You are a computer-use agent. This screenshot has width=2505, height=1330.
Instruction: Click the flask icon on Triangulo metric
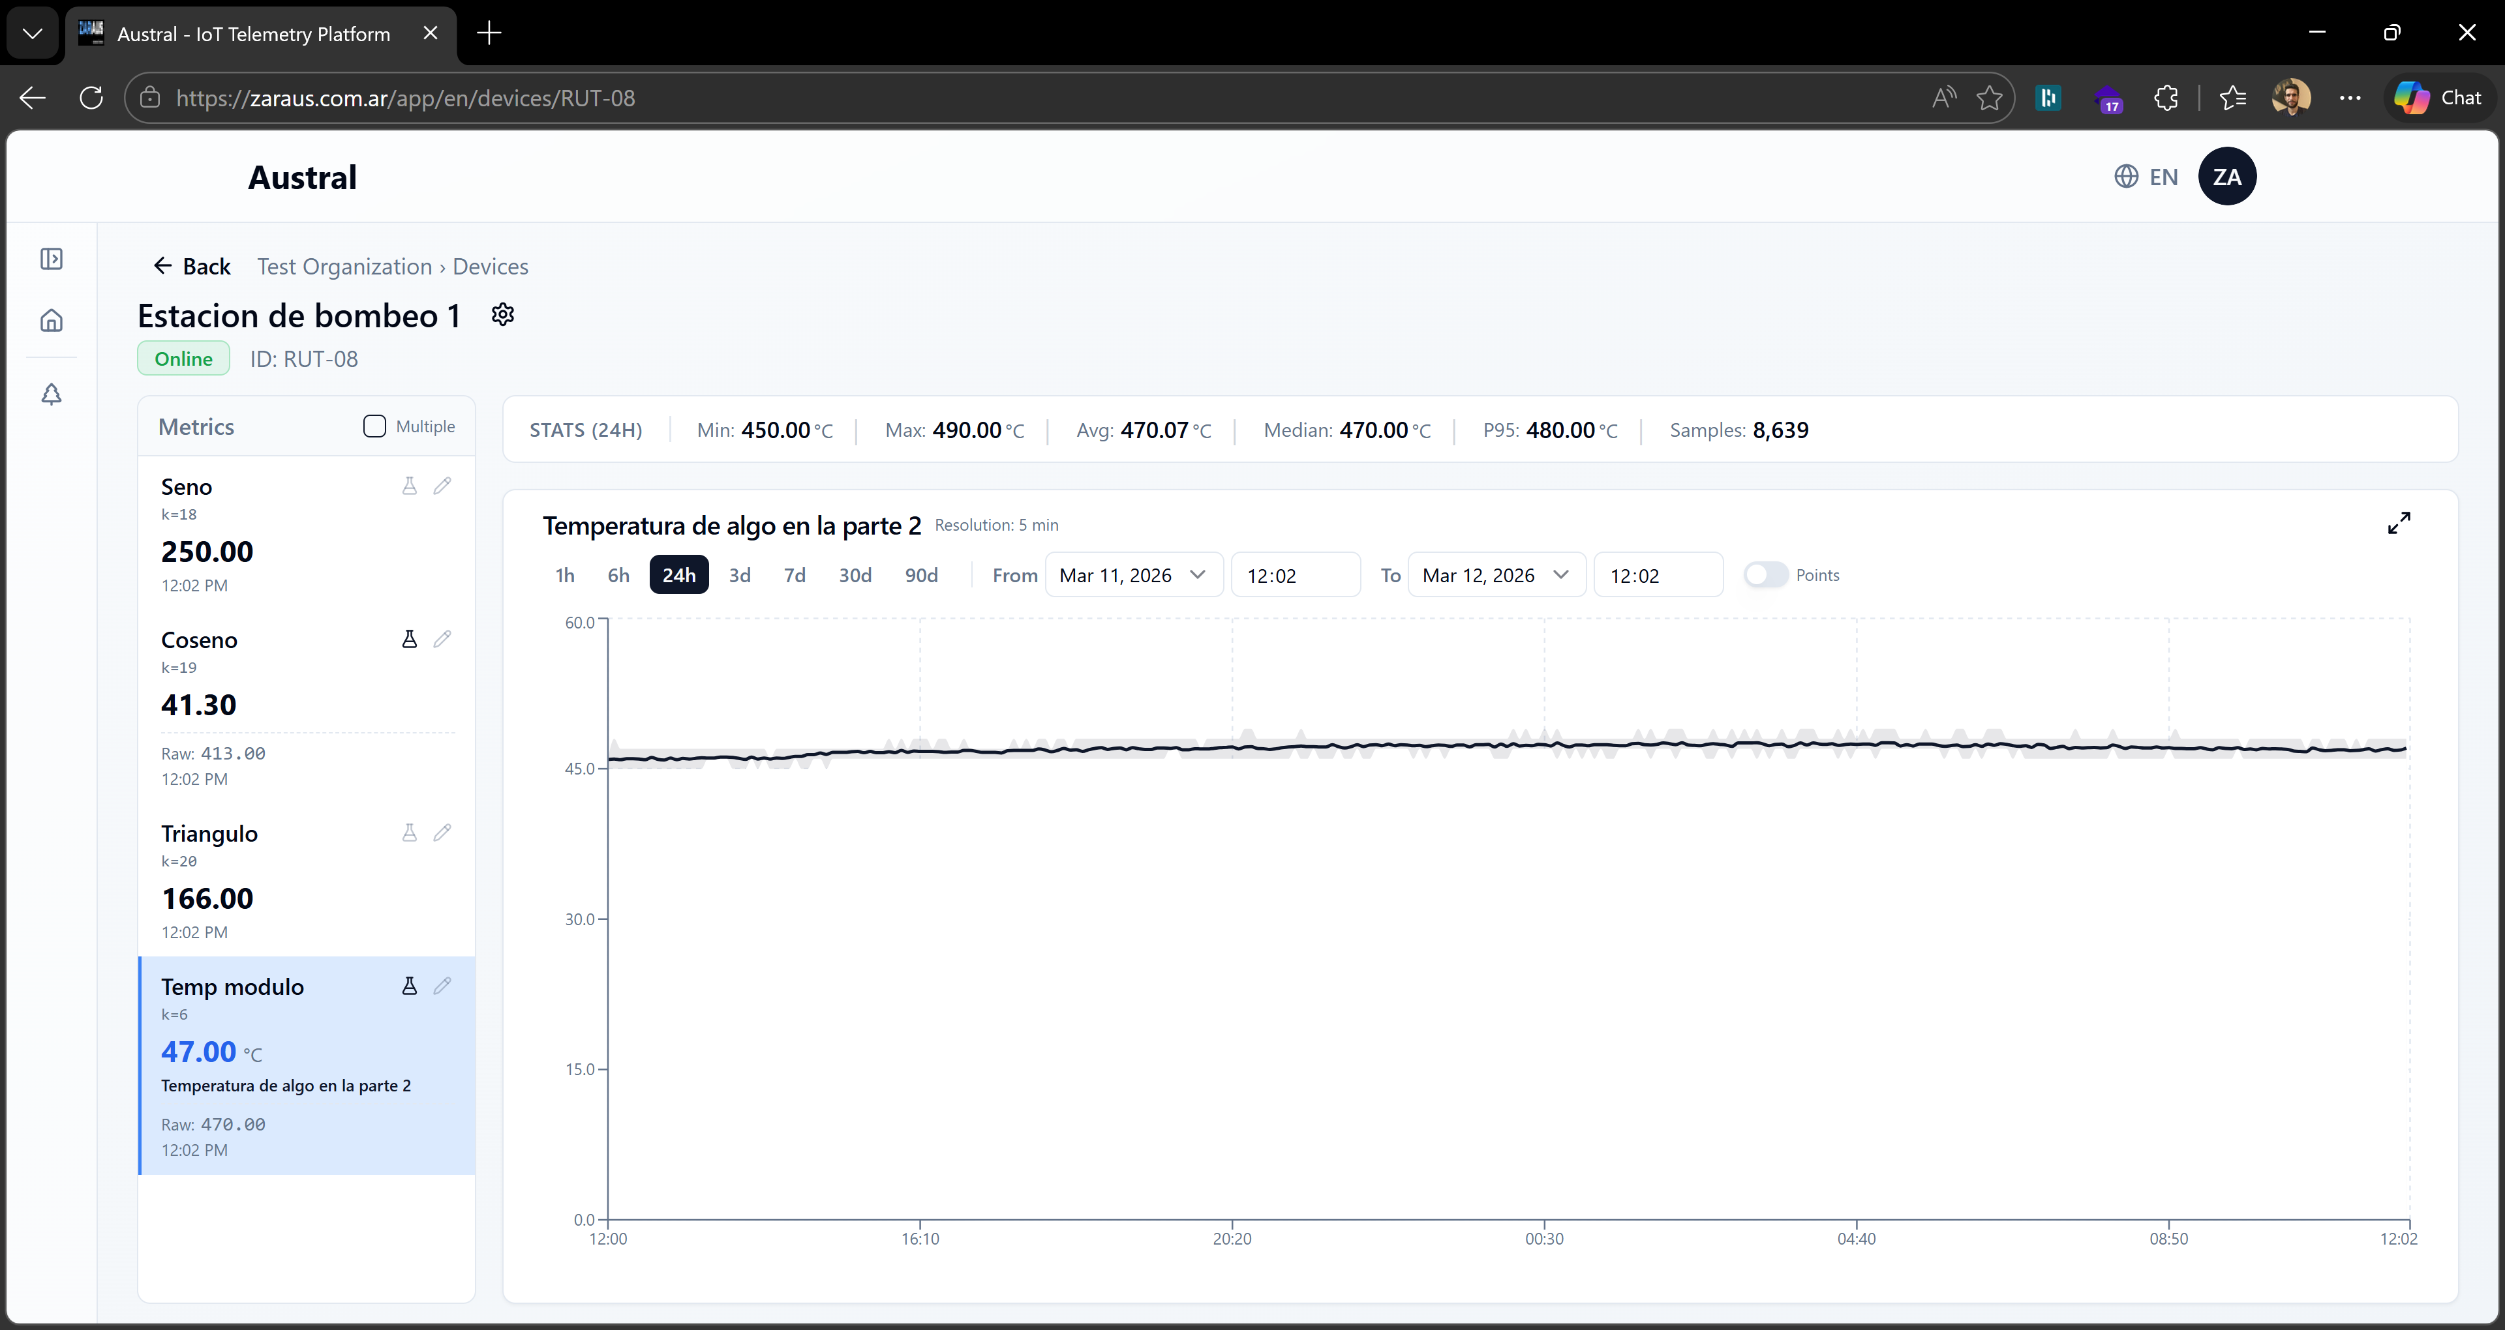410,832
